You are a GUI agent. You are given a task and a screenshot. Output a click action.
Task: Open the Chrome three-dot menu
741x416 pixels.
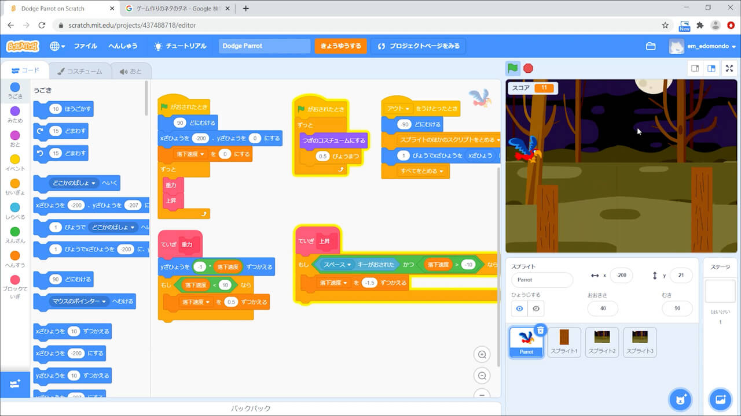tap(731, 25)
